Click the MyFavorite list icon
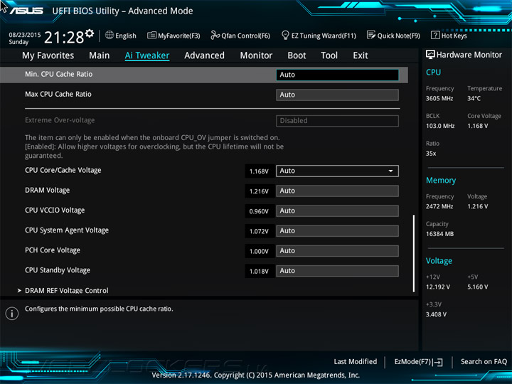 [151, 36]
